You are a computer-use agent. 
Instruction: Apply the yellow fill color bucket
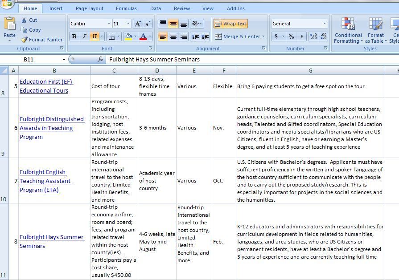128,37
